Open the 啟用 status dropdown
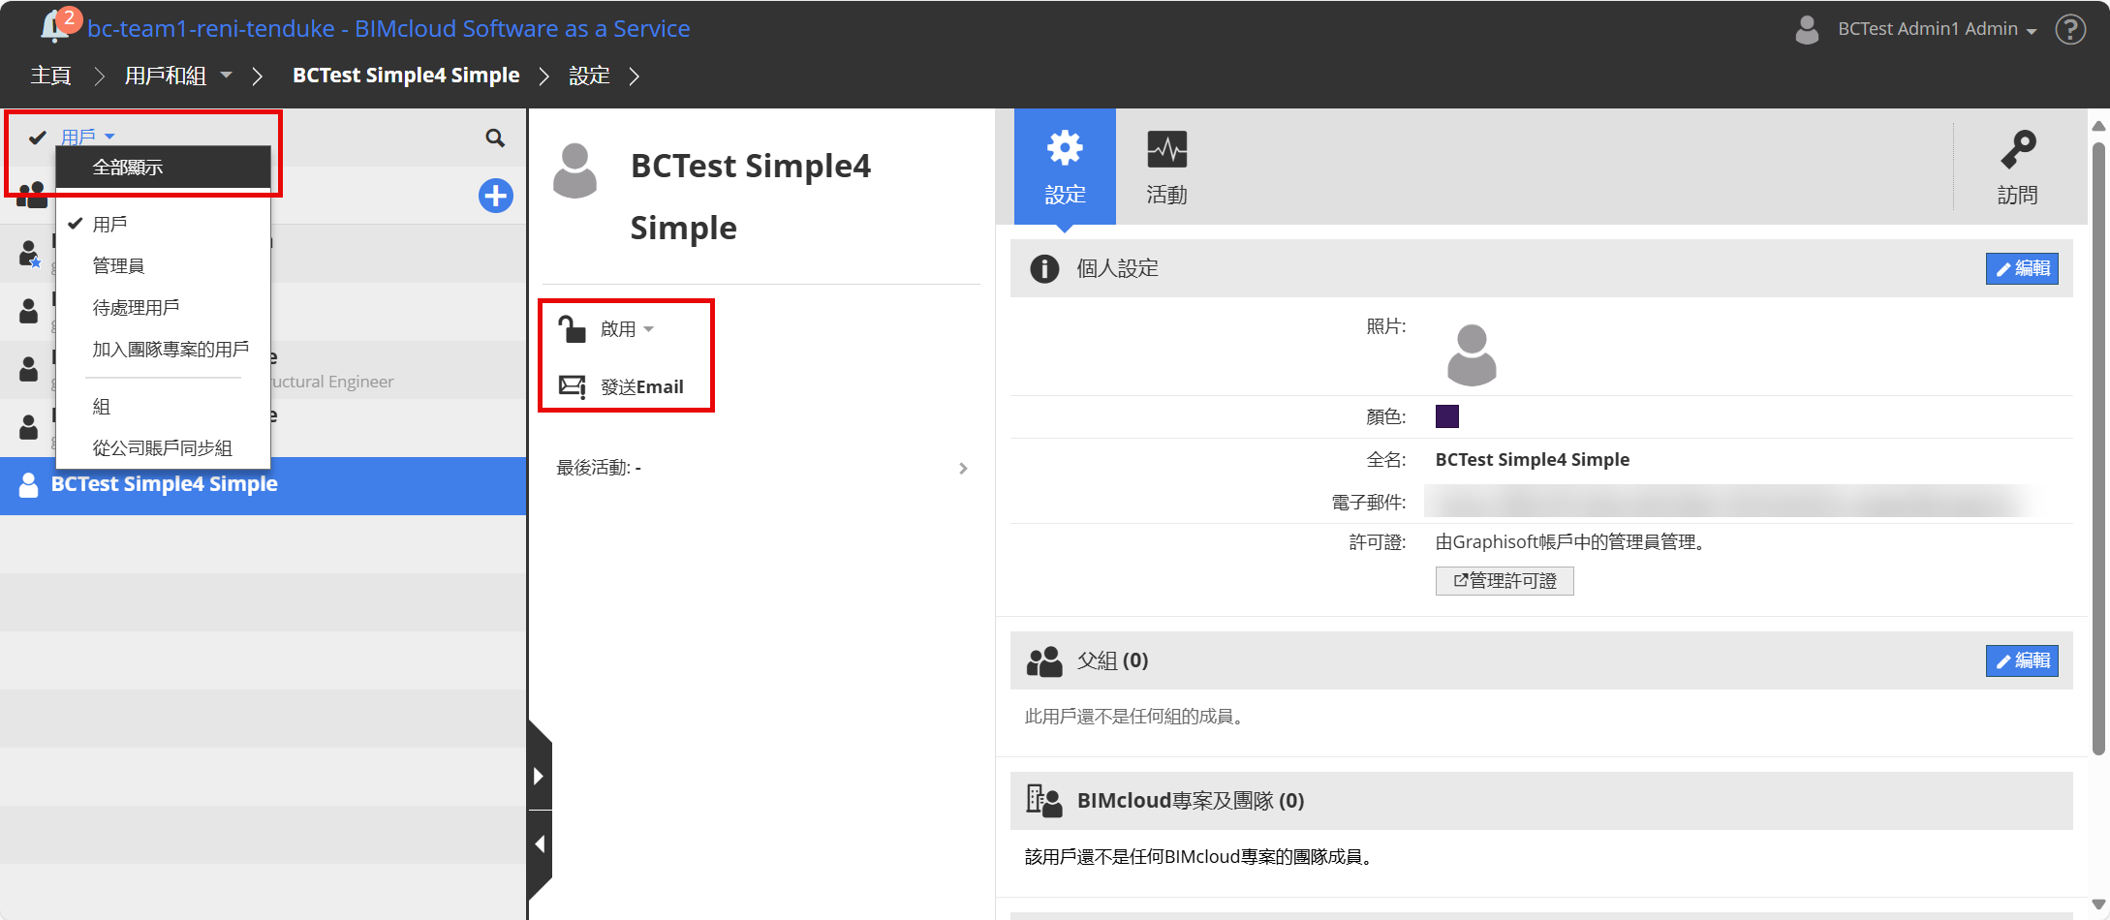 coord(626,329)
